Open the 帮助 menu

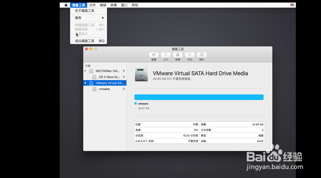tap(135, 5)
